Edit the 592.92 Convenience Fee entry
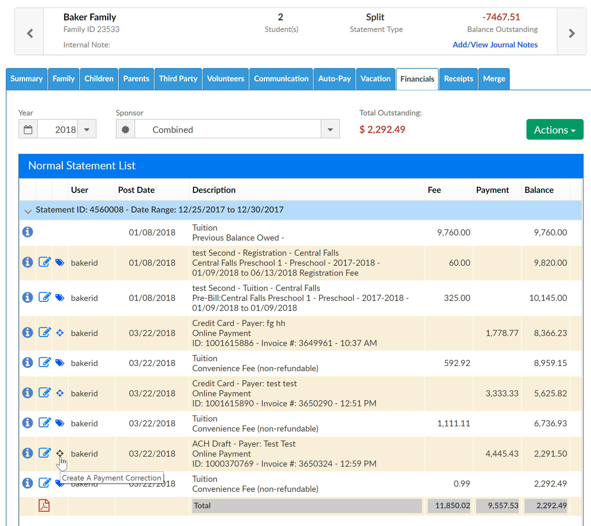Image resolution: width=591 pixels, height=526 pixels. 45,362
